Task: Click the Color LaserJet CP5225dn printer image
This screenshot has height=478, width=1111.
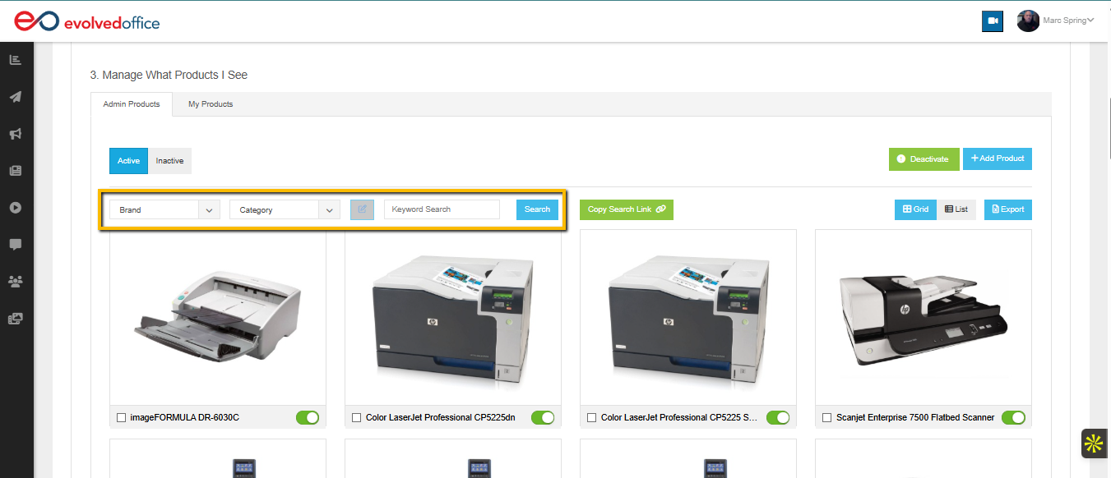Action: (x=453, y=317)
